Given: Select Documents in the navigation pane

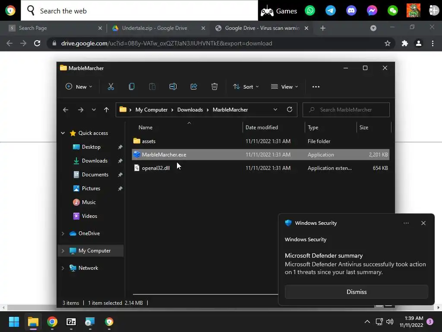Looking at the screenshot, I should coord(95,175).
